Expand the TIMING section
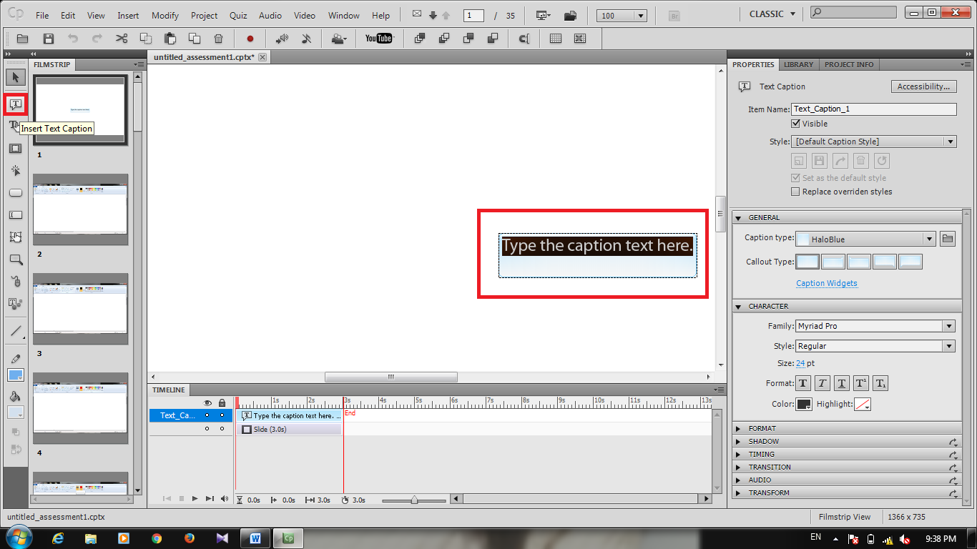 click(x=847, y=454)
